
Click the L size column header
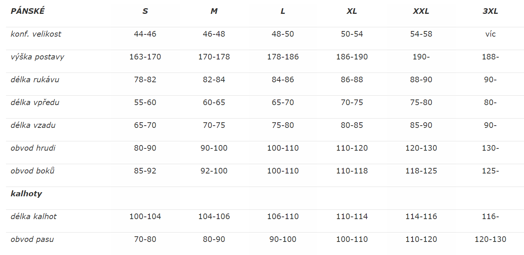pyautogui.click(x=283, y=11)
